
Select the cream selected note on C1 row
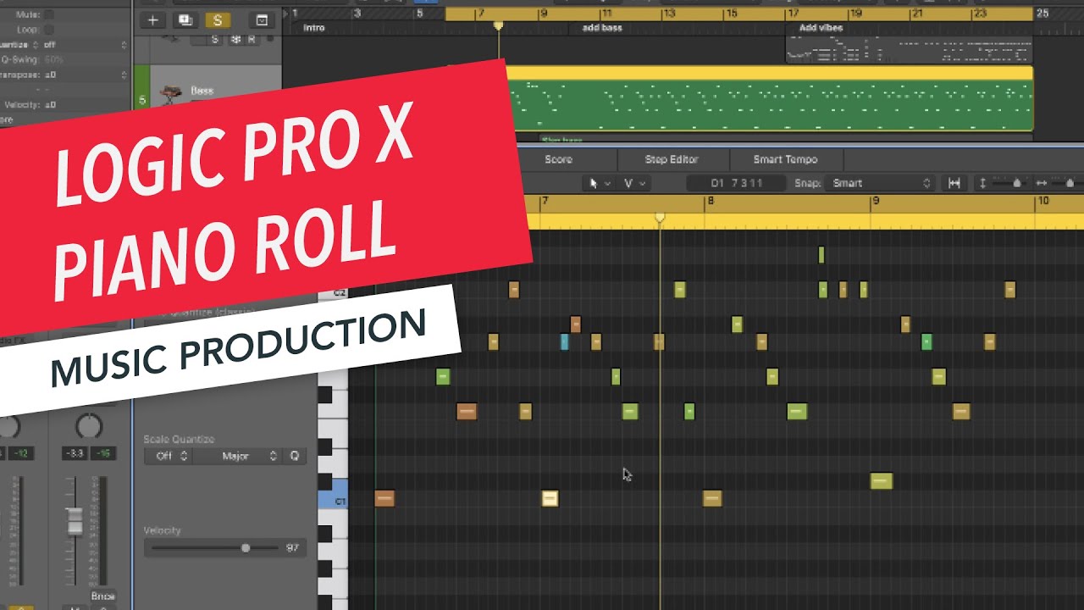point(550,498)
